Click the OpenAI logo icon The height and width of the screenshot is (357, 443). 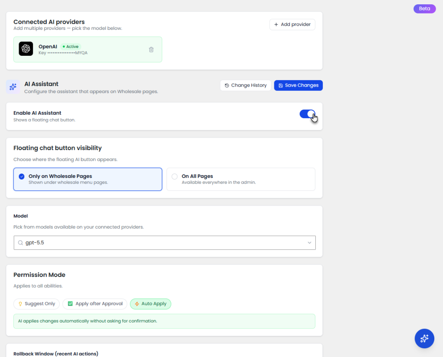coord(26,49)
